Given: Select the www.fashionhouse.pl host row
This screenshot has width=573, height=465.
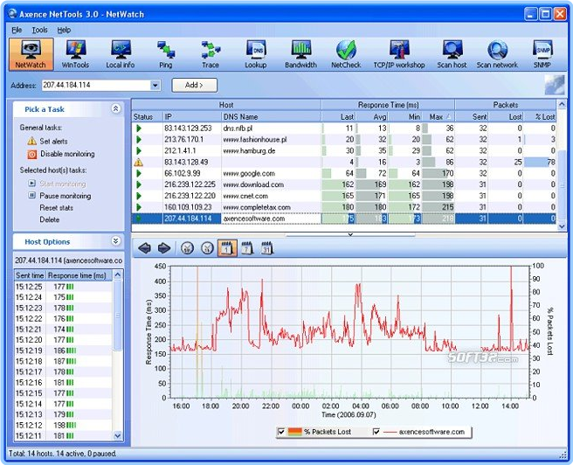Looking at the screenshot, I should pyautogui.click(x=343, y=139).
